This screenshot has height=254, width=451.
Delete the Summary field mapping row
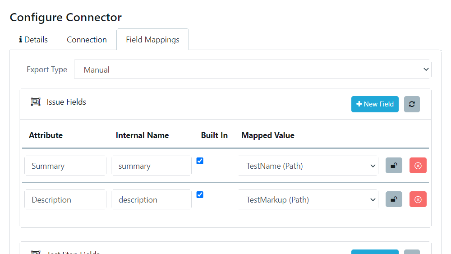418,166
